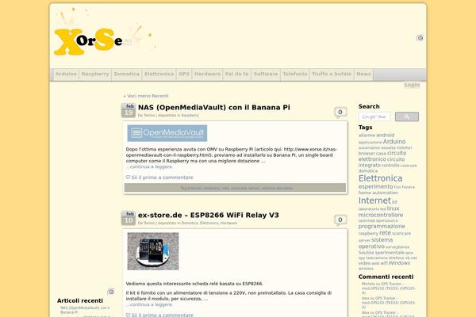Image resolution: width=476 pixels, height=317 pixels.
Task: Select the Elettronica tag in tag cloud
Action: [380, 178]
